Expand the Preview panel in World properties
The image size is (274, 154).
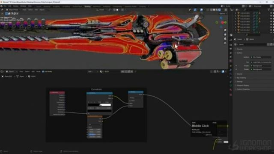240,49
